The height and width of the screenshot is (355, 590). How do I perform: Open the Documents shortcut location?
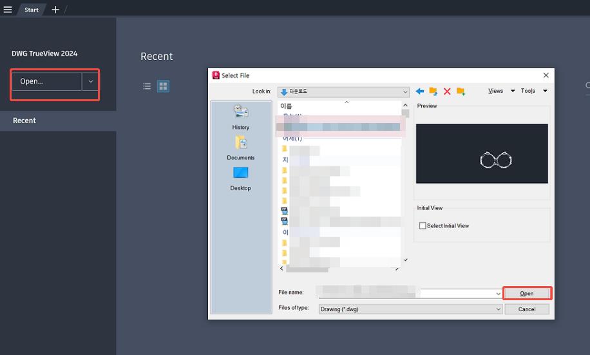point(241,148)
